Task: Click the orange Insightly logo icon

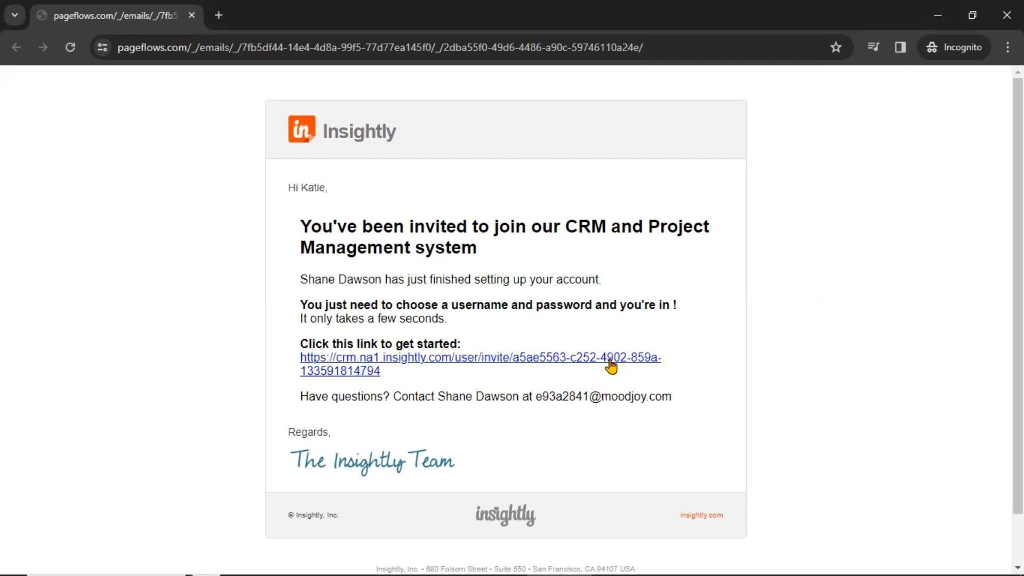Action: (x=302, y=130)
